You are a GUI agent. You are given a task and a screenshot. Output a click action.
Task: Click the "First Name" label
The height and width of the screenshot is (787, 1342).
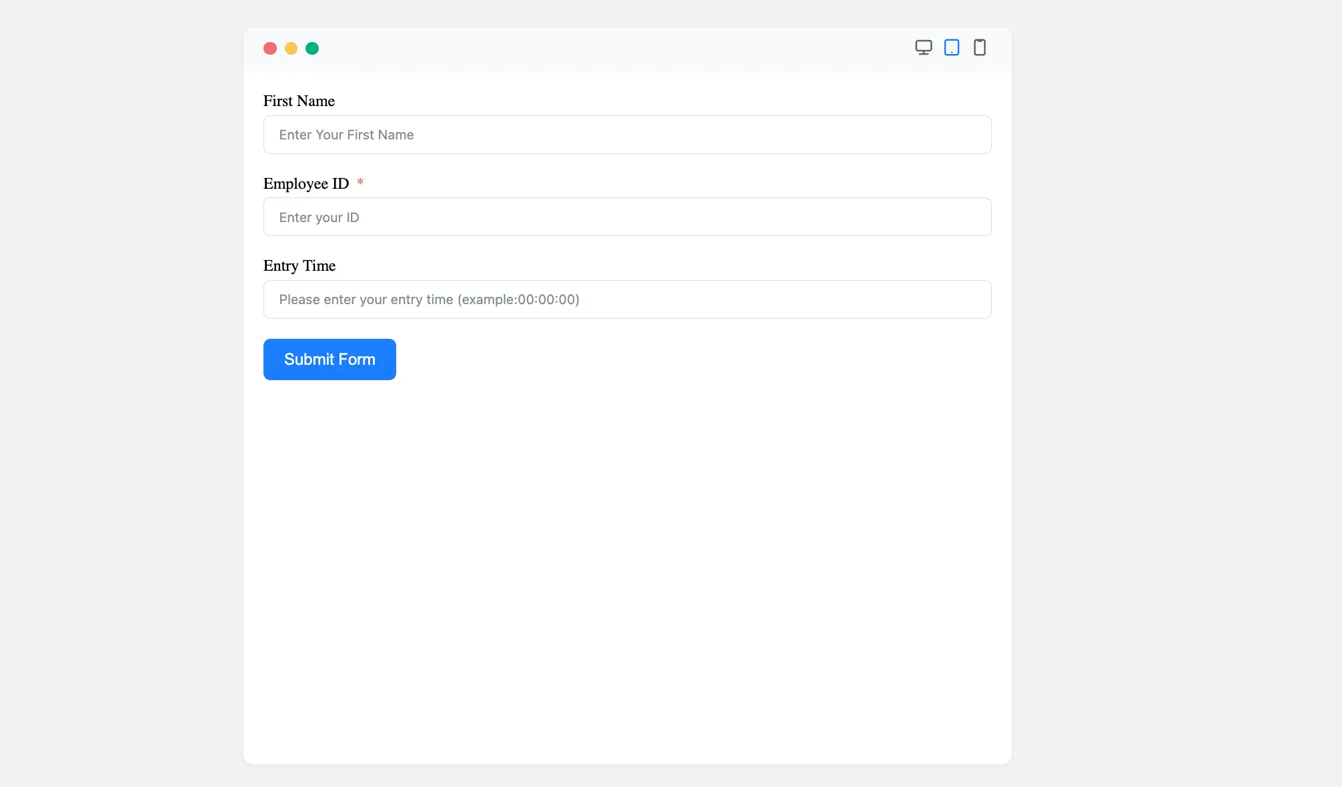pos(299,101)
